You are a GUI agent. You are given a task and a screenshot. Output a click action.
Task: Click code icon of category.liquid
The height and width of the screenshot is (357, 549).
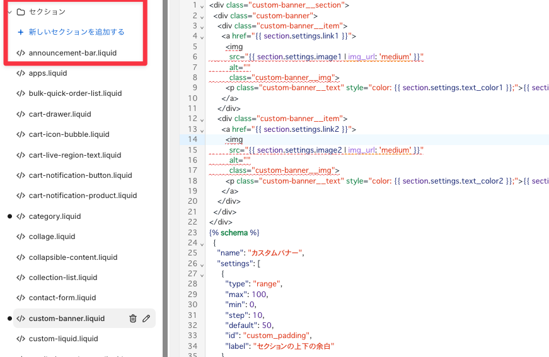point(21,216)
